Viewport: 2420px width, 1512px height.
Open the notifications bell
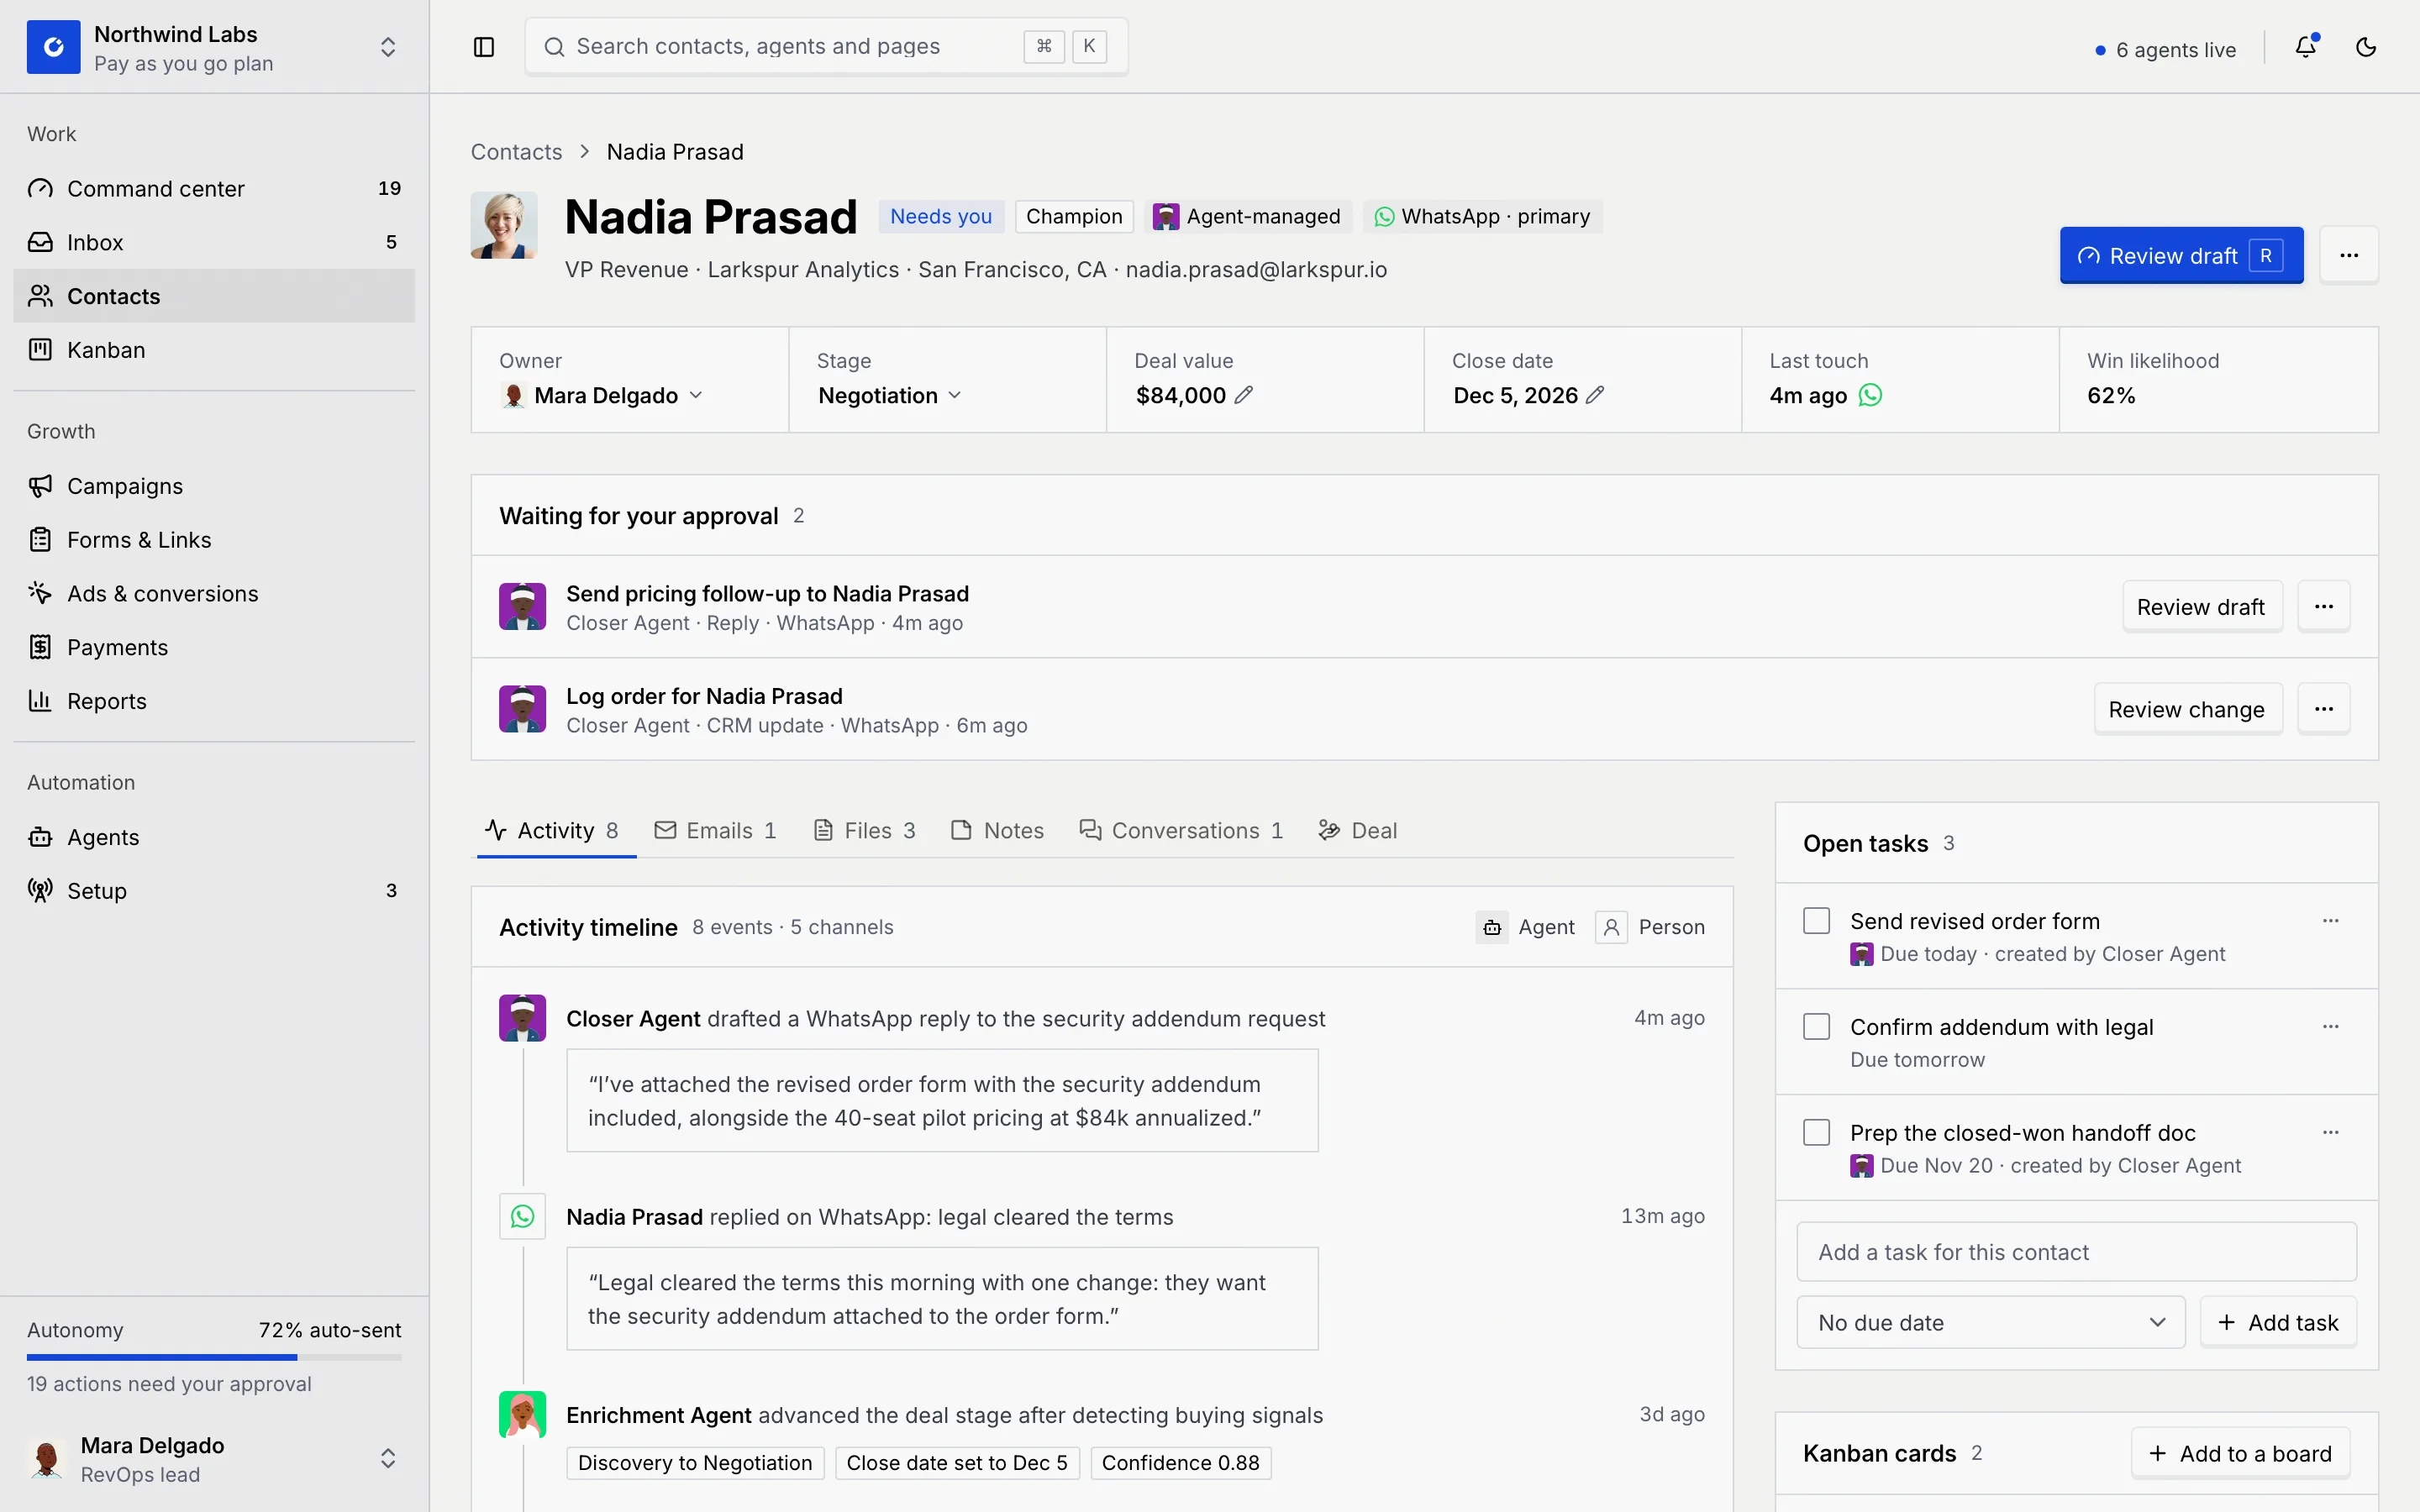2306,47
